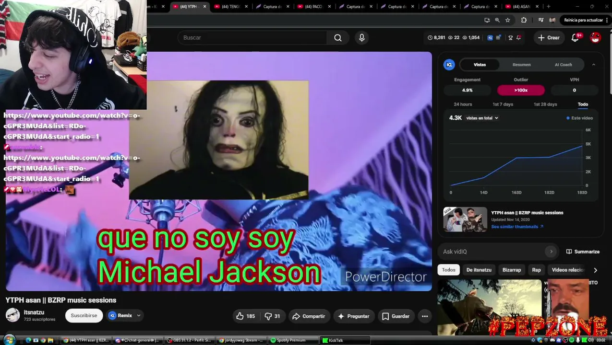Image resolution: width=612 pixels, height=345 pixels.
Task: Click the Compartir share button
Action: pyautogui.click(x=308, y=316)
